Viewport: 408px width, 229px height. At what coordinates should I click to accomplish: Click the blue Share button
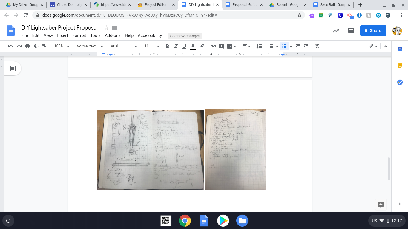(x=373, y=30)
